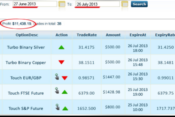This screenshot has width=175, height=117.
Task: Sort by ExpiryRate column header
Action: point(165,35)
